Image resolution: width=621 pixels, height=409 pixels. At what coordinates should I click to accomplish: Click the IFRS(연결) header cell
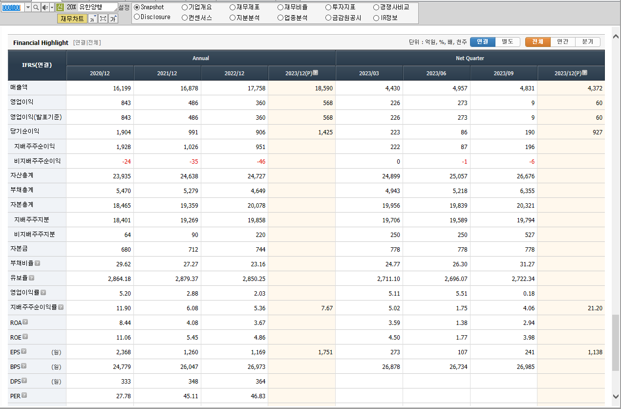click(x=37, y=65)
